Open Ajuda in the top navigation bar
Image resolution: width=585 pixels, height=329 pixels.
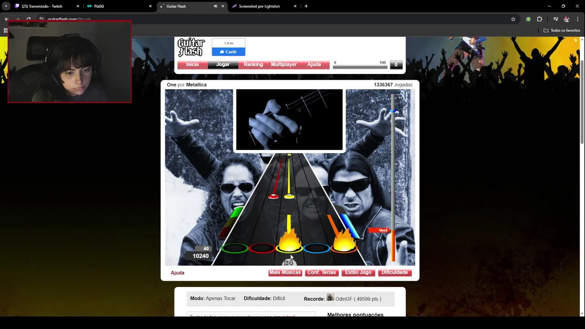[314, 64]
